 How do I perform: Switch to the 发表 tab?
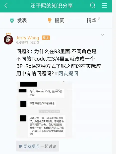coord(18,20)
